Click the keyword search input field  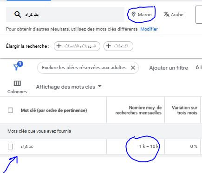tap(65, 14)
